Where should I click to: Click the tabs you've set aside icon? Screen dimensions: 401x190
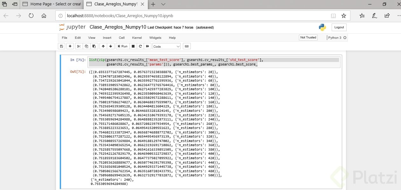coord(4,4)
